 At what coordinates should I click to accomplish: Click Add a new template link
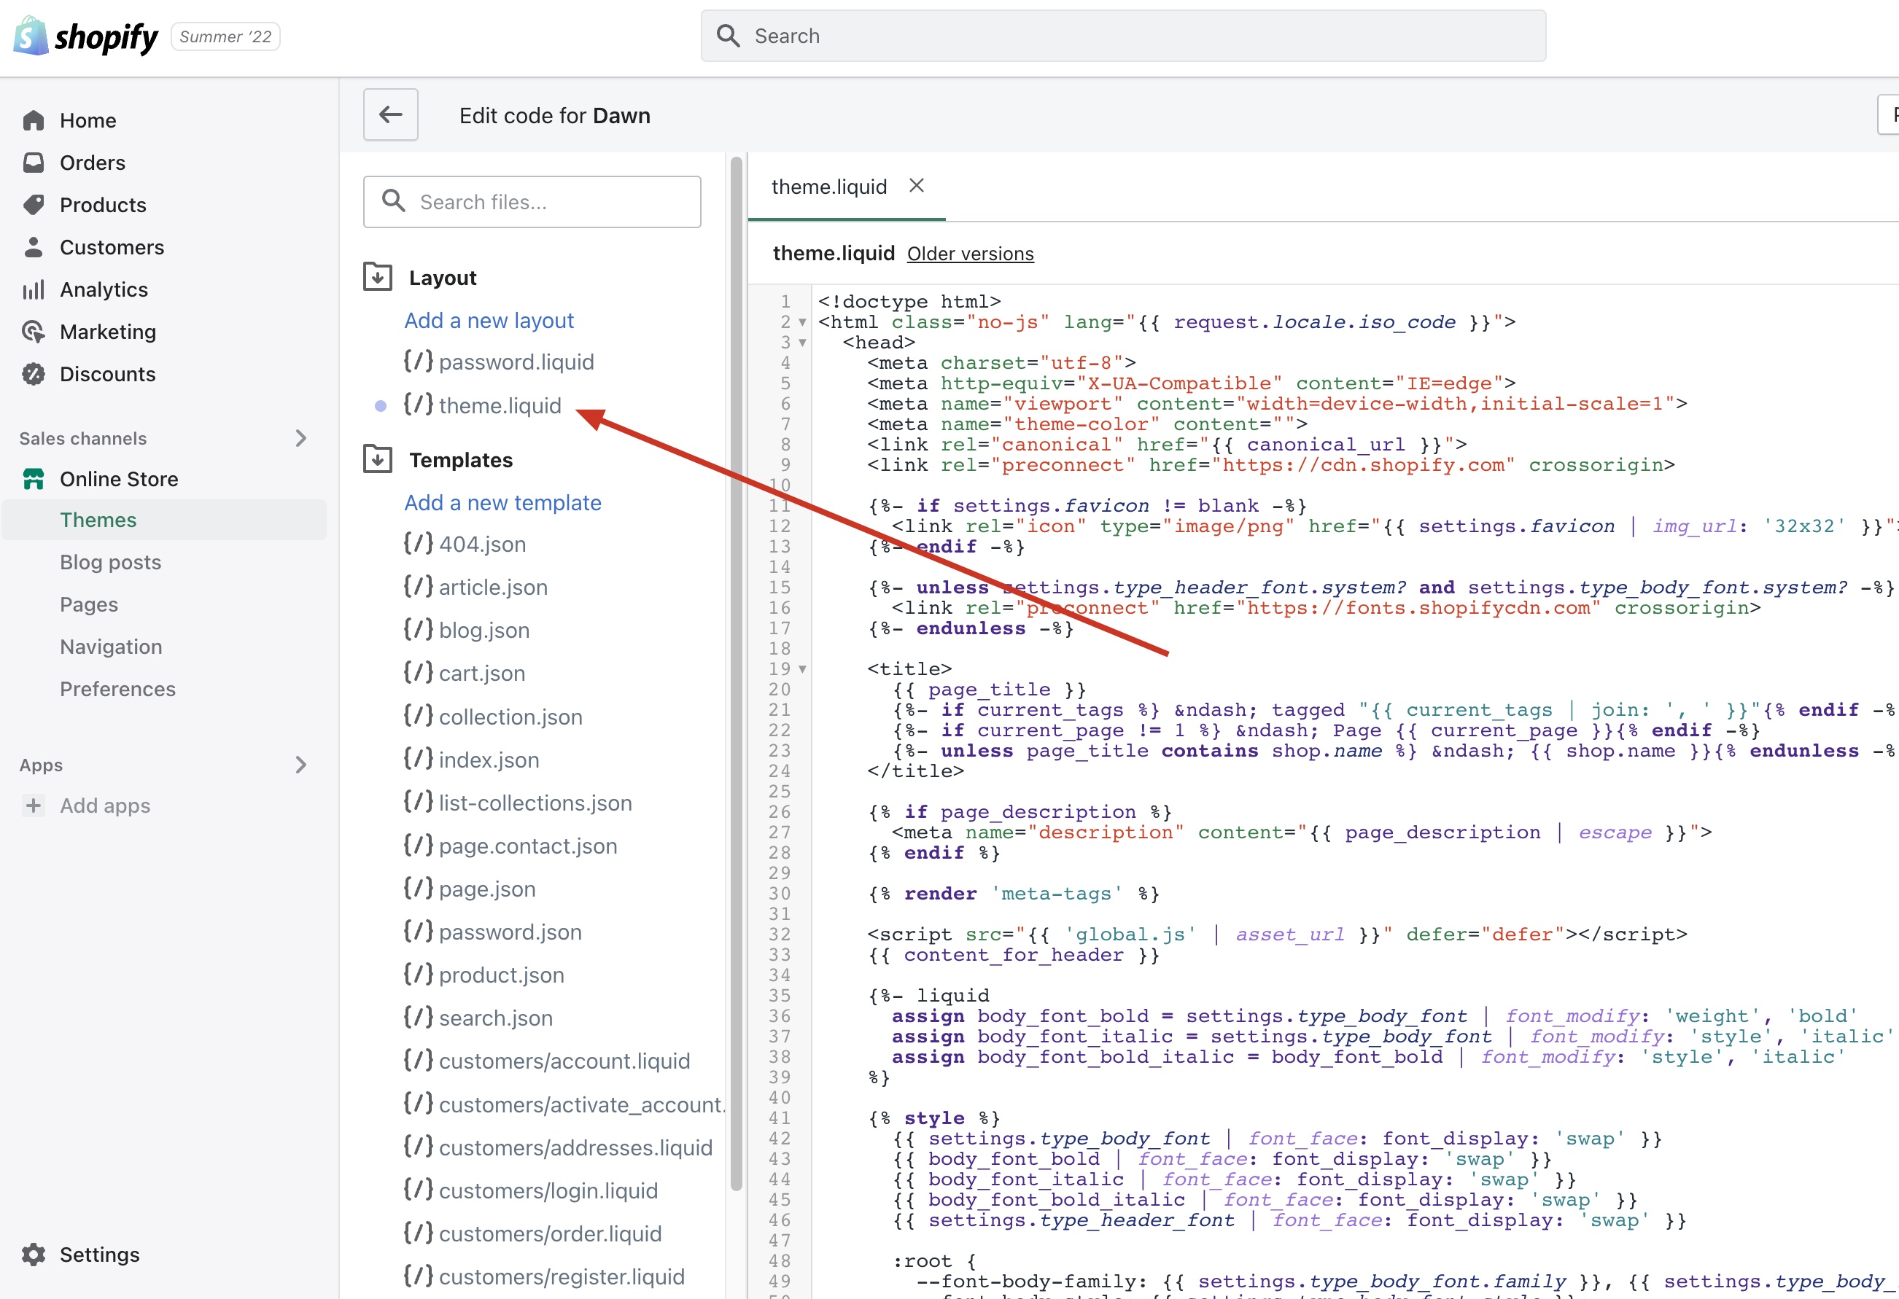tap(502, 502)
